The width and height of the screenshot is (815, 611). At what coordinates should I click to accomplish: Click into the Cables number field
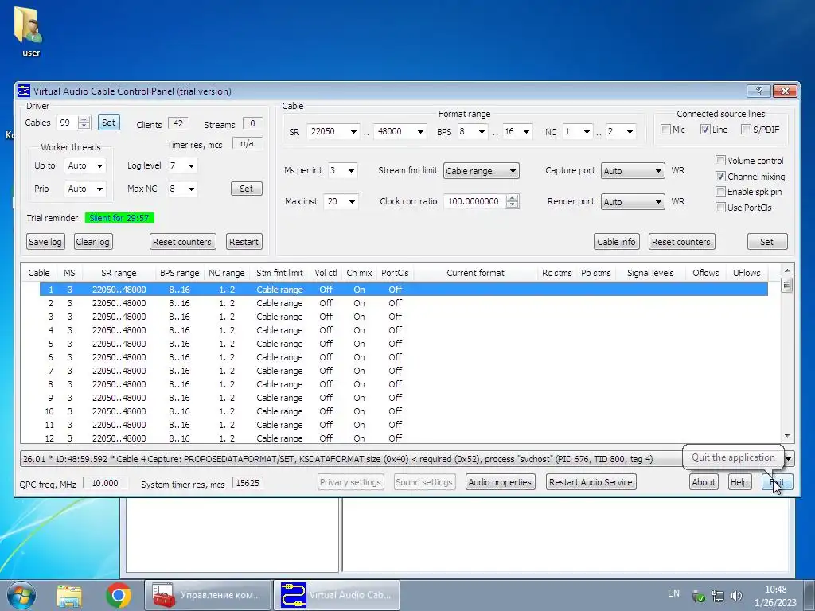(x=67, y=123)
